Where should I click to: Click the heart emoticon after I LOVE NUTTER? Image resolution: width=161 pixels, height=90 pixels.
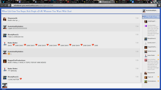[21, 79]
